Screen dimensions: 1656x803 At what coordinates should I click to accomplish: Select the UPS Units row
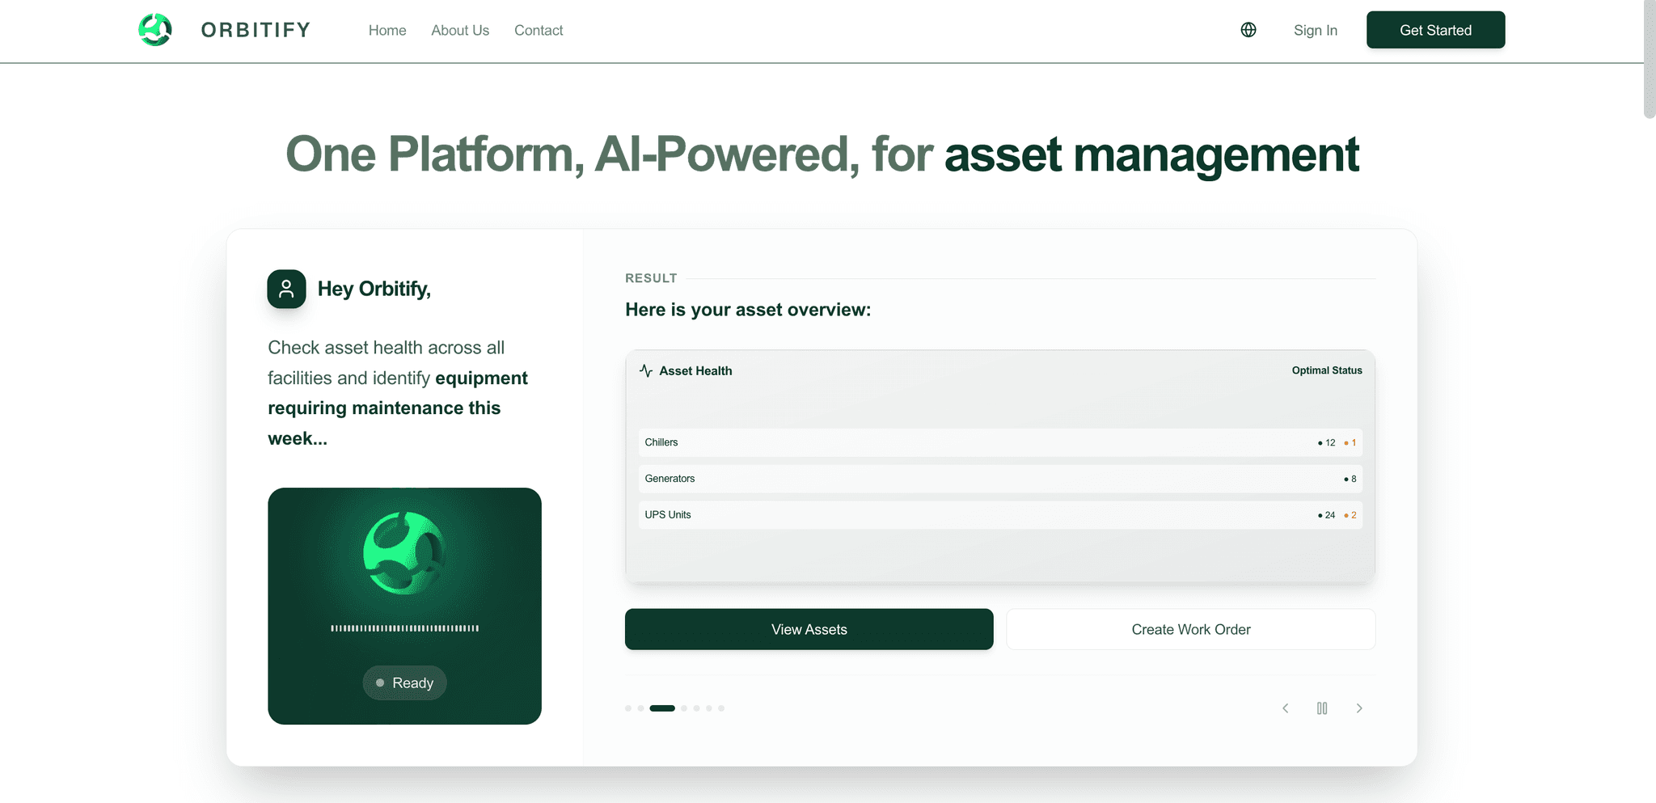[999, 515]
